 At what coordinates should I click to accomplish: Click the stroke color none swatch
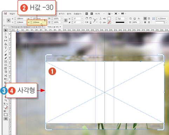[x=109, y=22]
